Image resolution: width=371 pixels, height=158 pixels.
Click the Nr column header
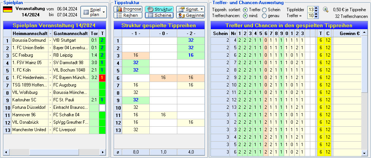click(x=234, y=33)
